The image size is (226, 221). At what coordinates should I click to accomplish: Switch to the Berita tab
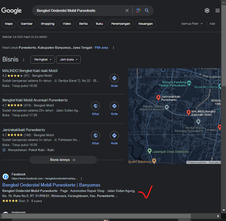pos(83,24)
